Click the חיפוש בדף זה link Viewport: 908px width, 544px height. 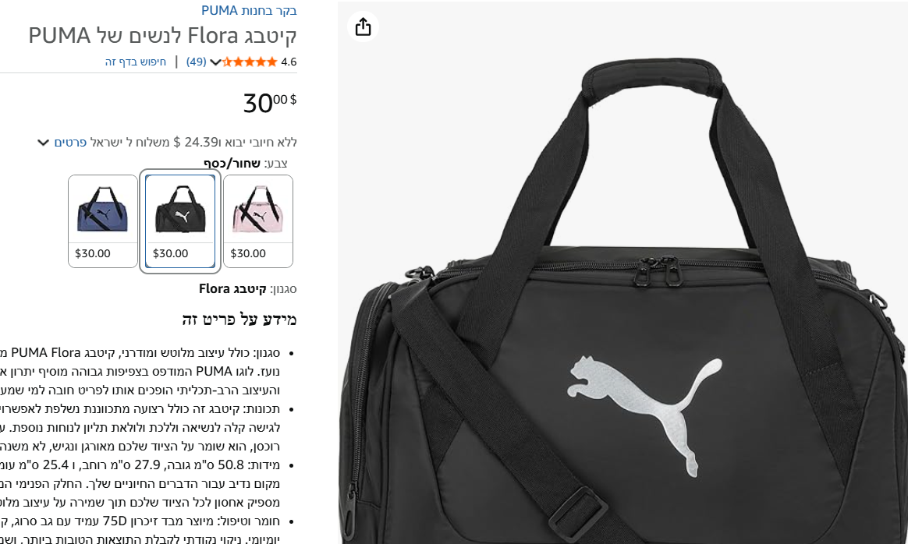[x=136, y=62]
